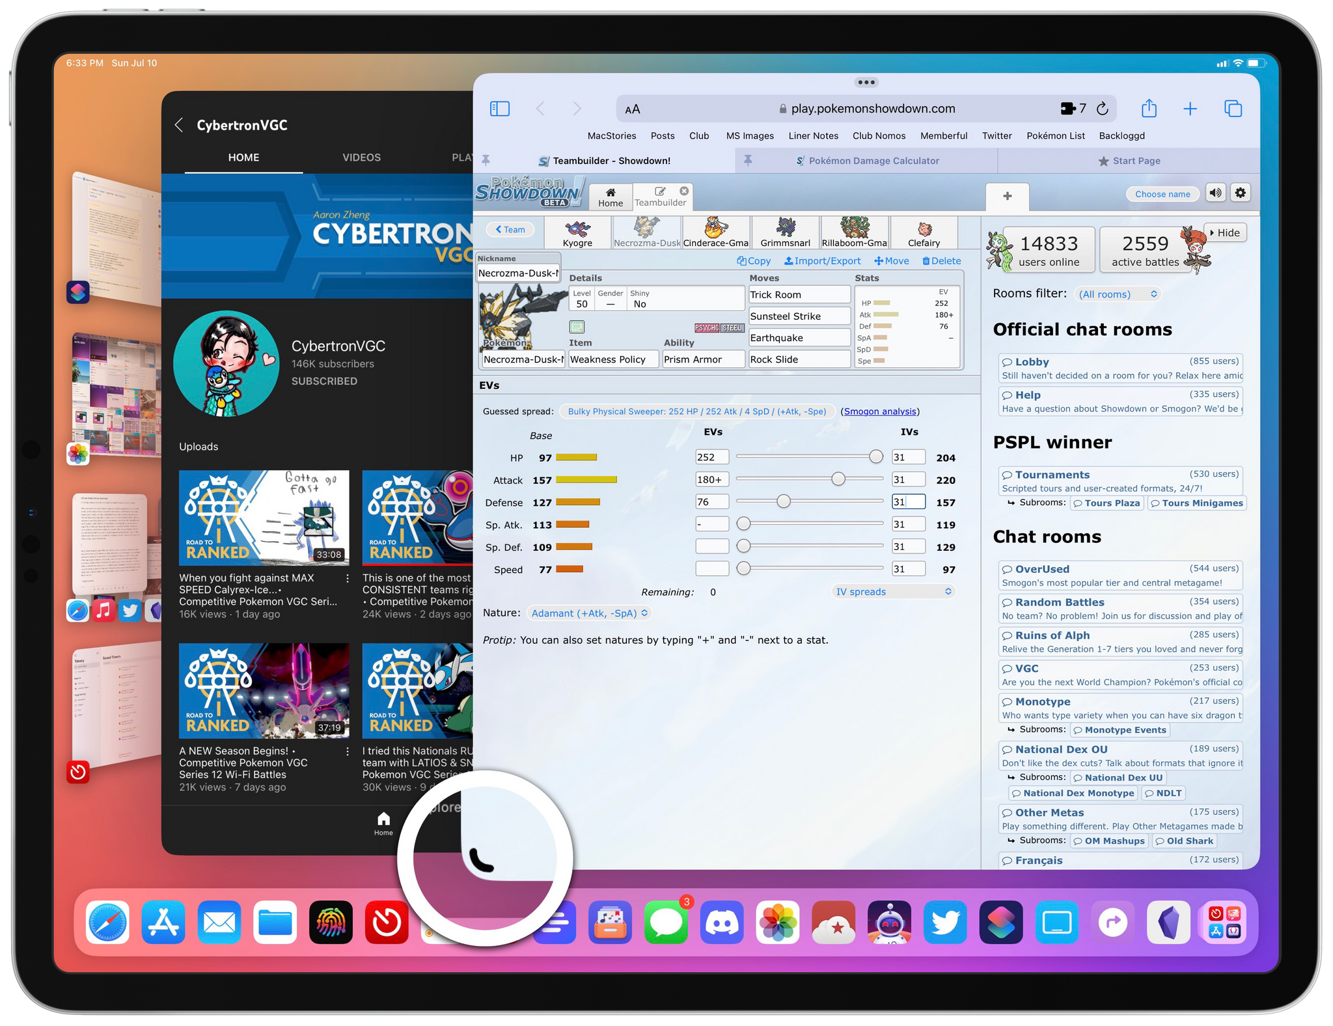
Task: Launch Twitter from the dock
Action: tap(945, 922)
